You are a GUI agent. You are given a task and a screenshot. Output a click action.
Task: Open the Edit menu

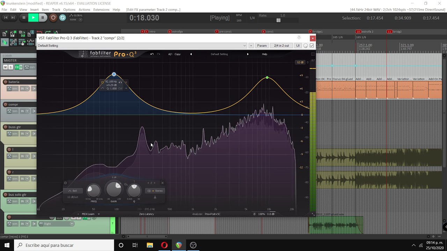13,10
